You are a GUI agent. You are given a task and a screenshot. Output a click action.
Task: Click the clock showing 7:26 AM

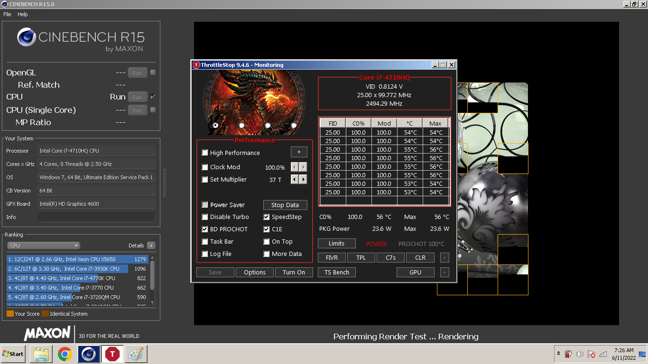[x=623, y=350]
